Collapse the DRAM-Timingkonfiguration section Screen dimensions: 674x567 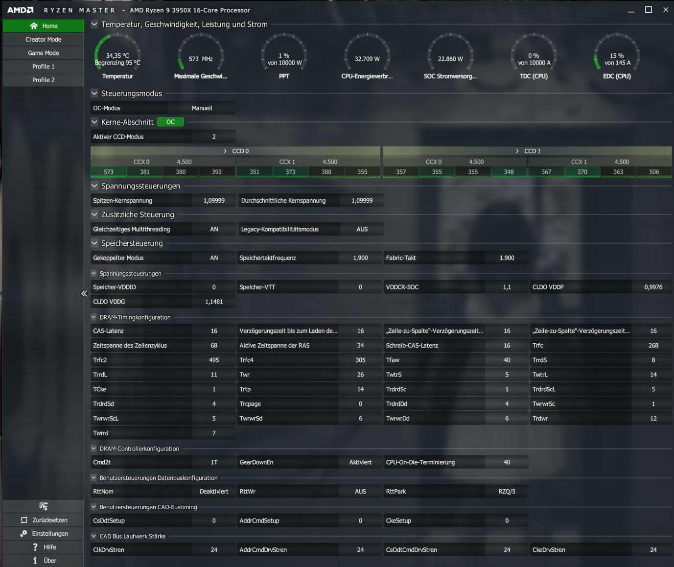pos(94,317)
